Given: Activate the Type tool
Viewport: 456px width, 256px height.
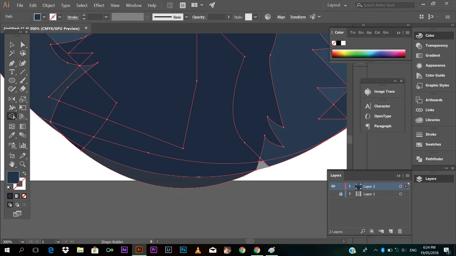Looking at the screenshot, I should (x=12, y=72).
